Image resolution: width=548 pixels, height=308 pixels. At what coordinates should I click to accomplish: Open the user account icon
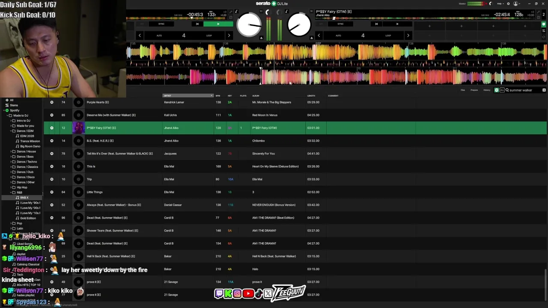tap(516, 3)
